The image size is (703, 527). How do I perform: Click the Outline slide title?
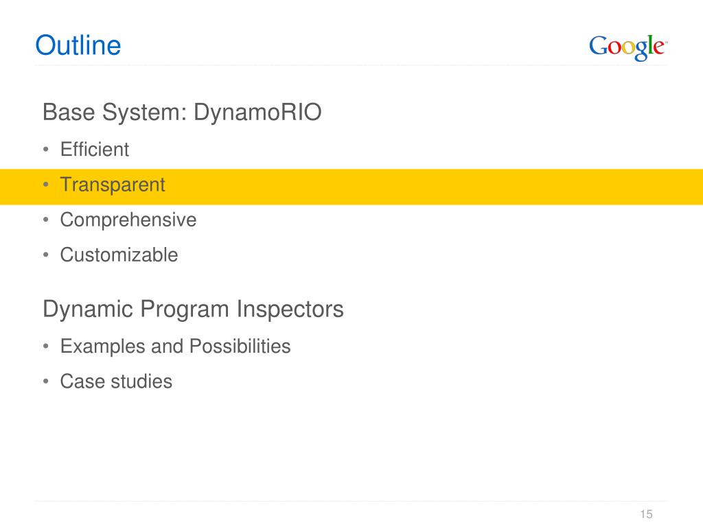[x=78, y=45]
